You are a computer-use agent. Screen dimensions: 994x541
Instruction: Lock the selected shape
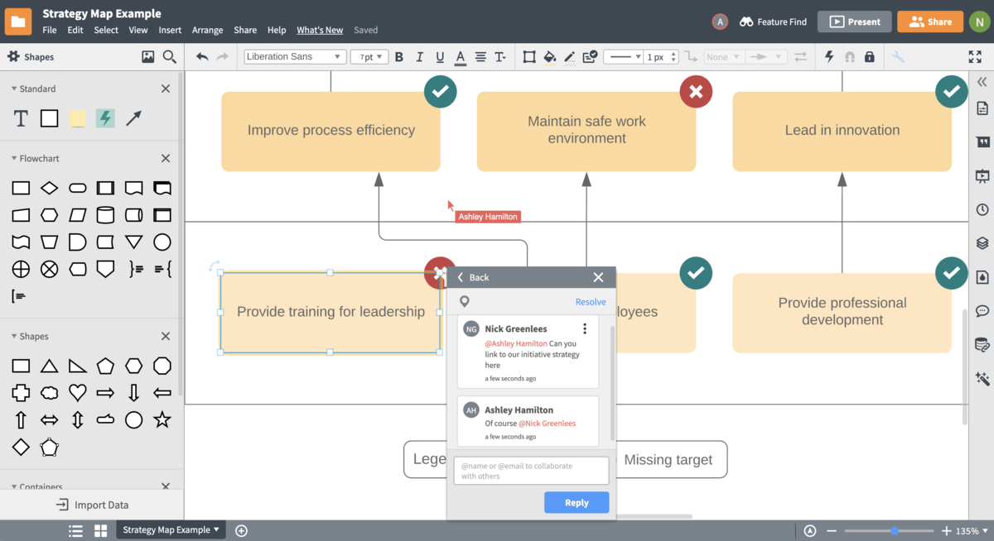(869, 56)
